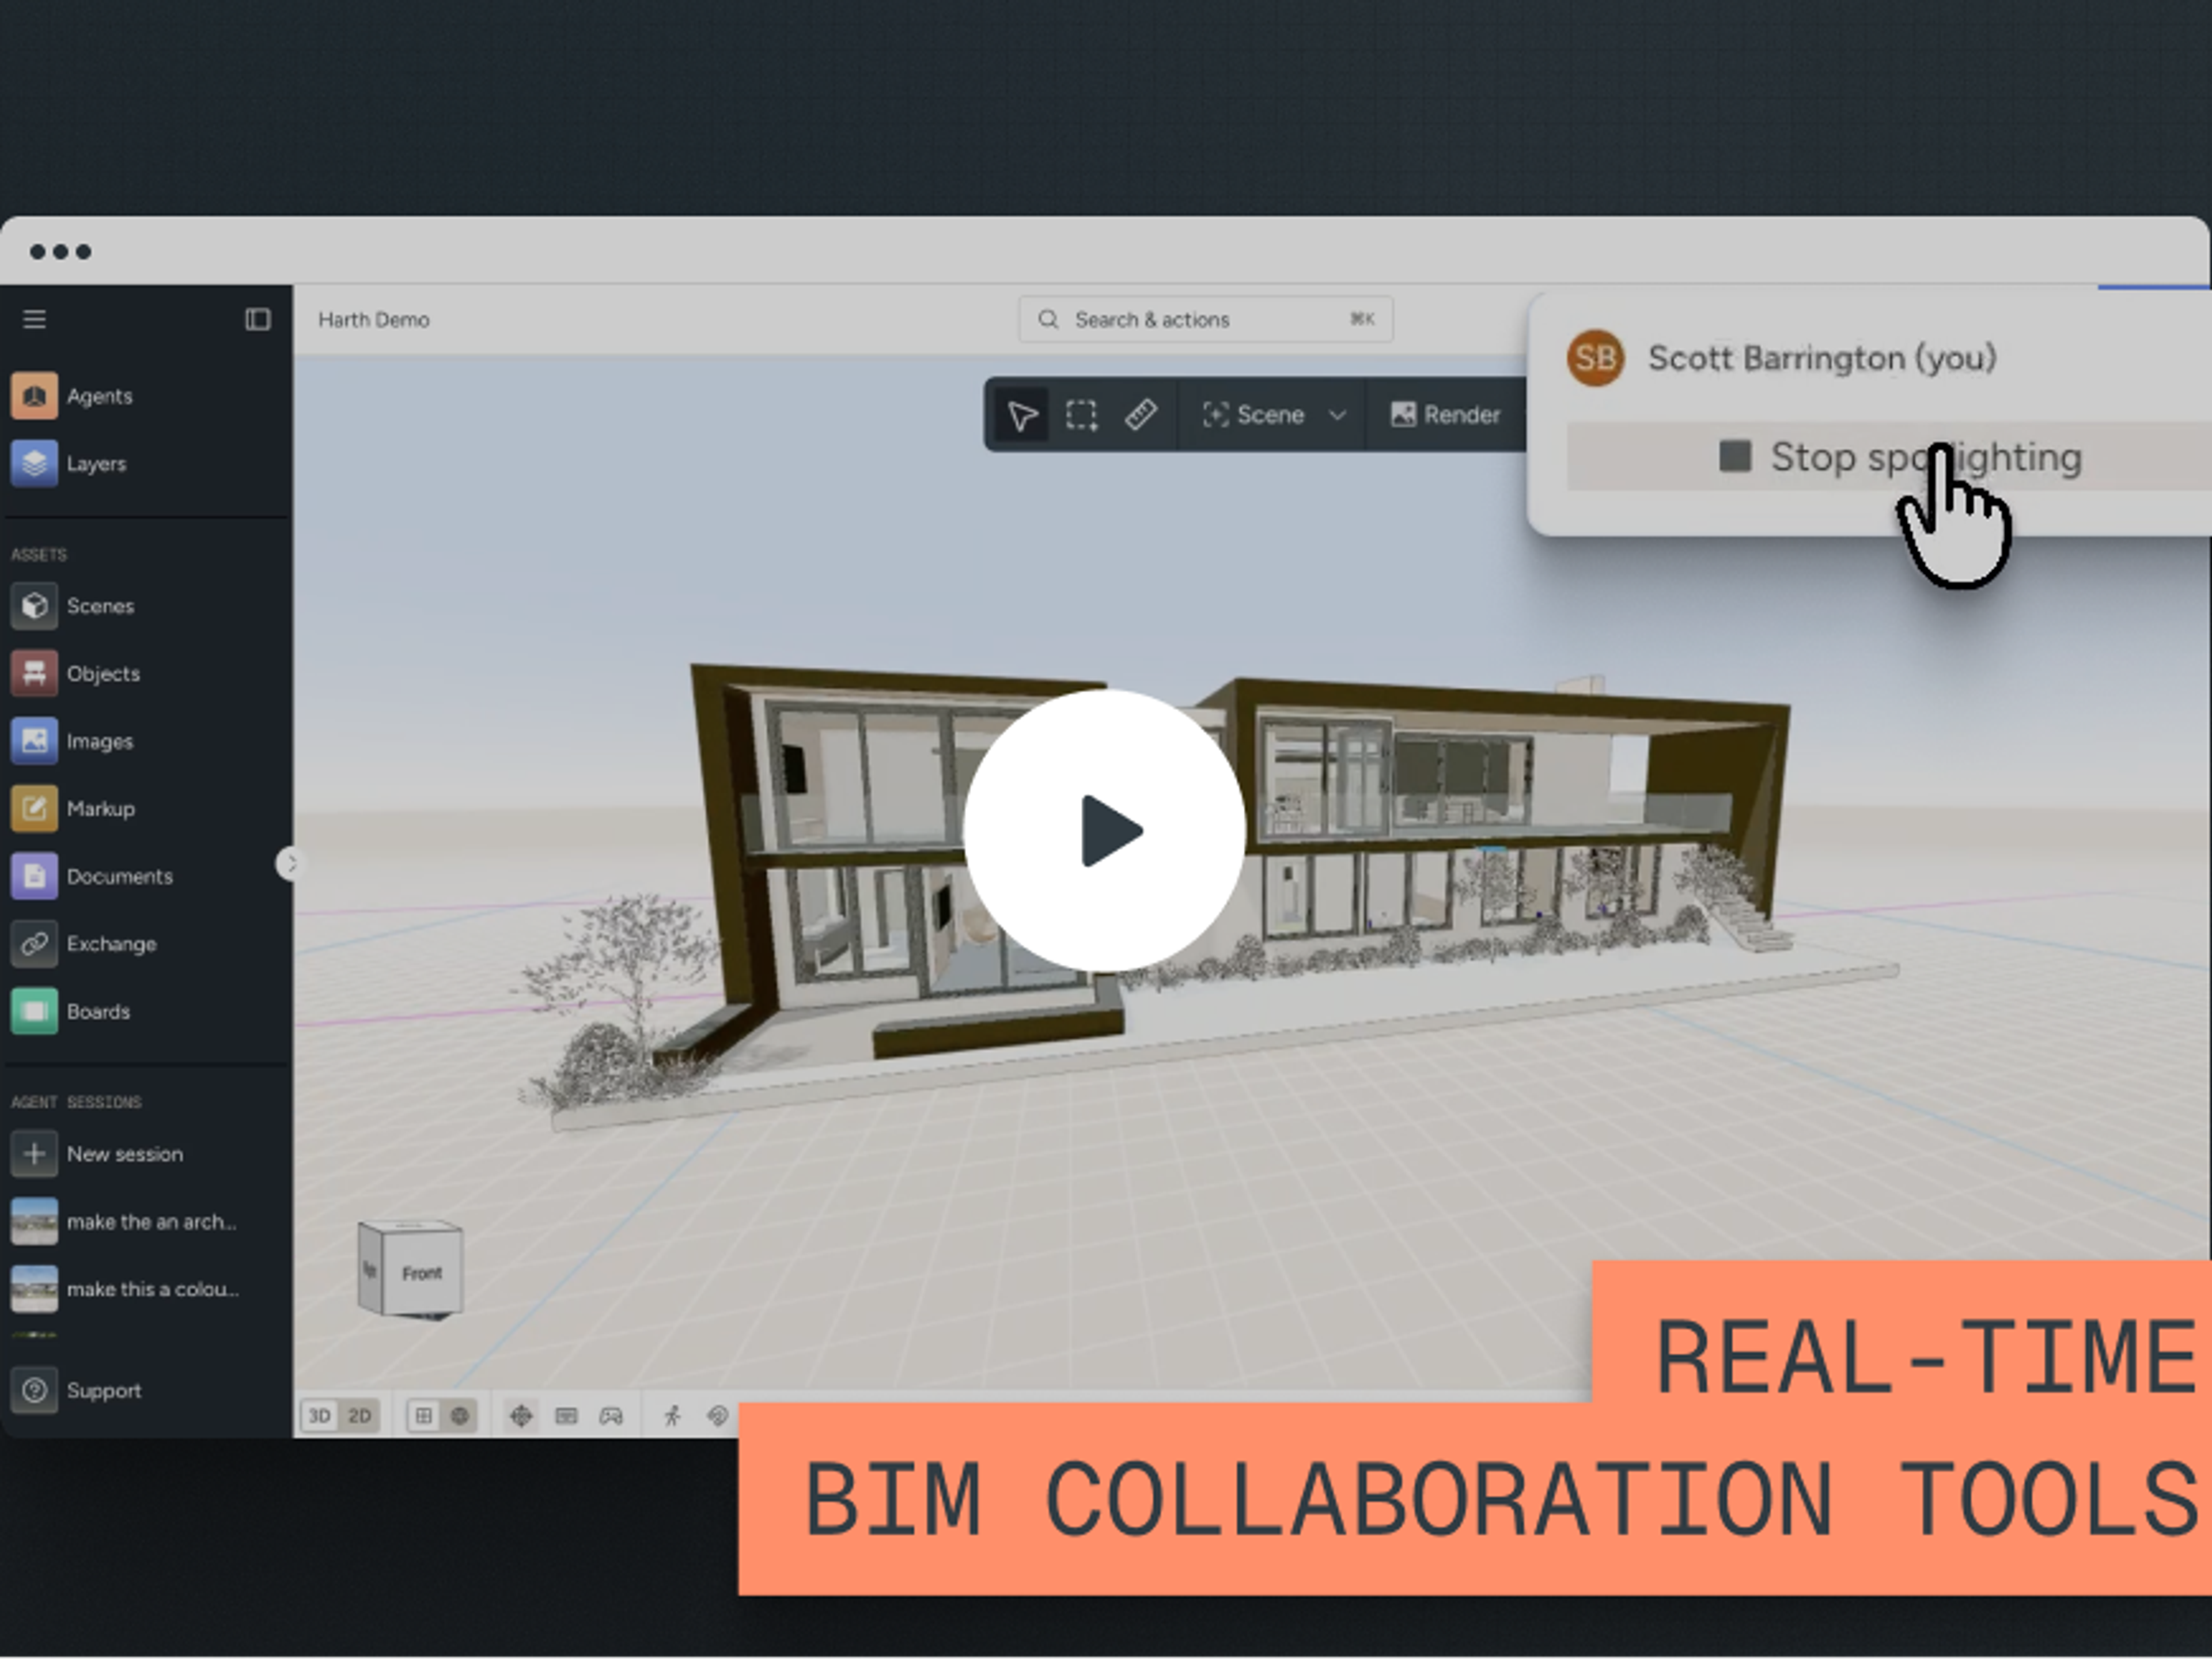Viewport: 2212px width, 1659px height.
Task: Open the Documents section
Action: tap(92, 876)
